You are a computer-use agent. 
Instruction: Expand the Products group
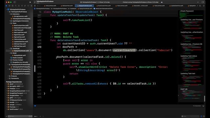[x=8, y=76]
